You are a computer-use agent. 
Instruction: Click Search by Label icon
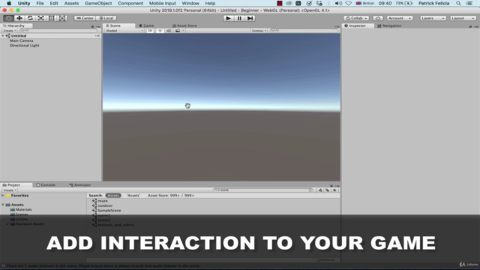coord(327,190)
